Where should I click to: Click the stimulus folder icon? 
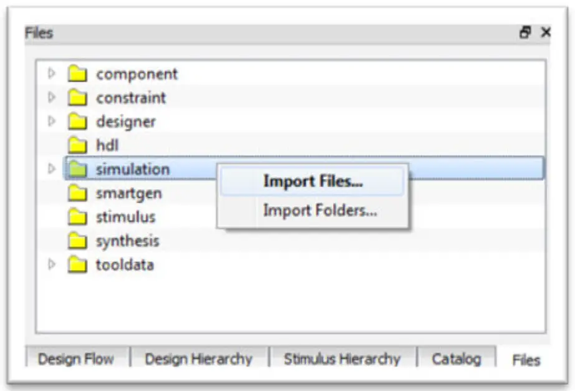[78, 216]
